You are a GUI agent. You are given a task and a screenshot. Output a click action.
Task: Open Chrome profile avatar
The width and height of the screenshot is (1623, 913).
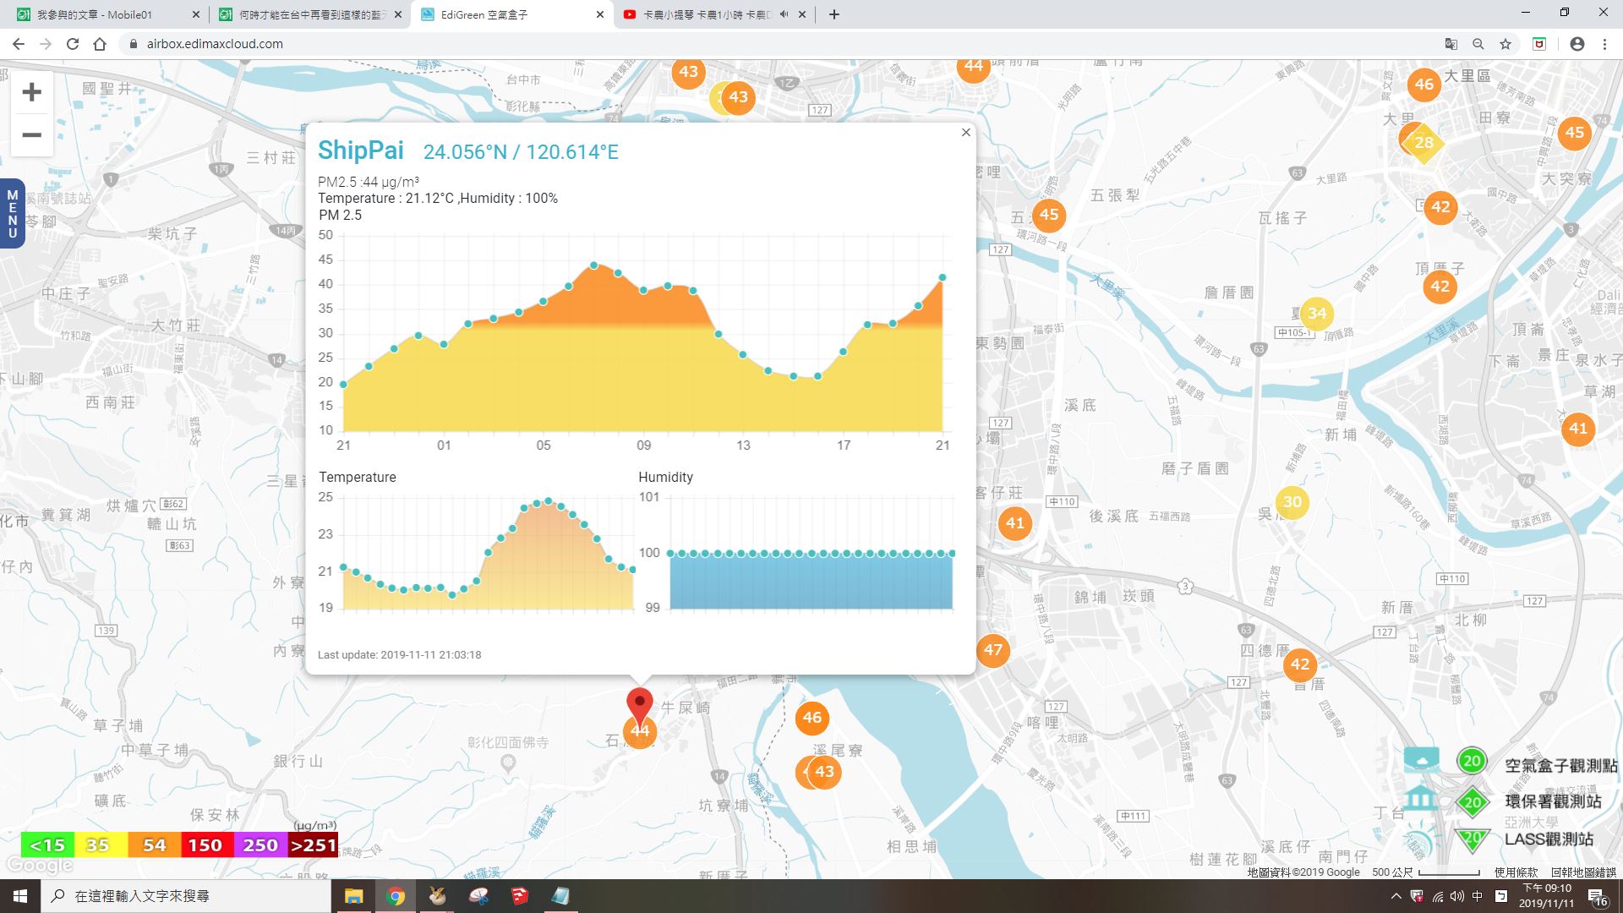point(1577,44)
